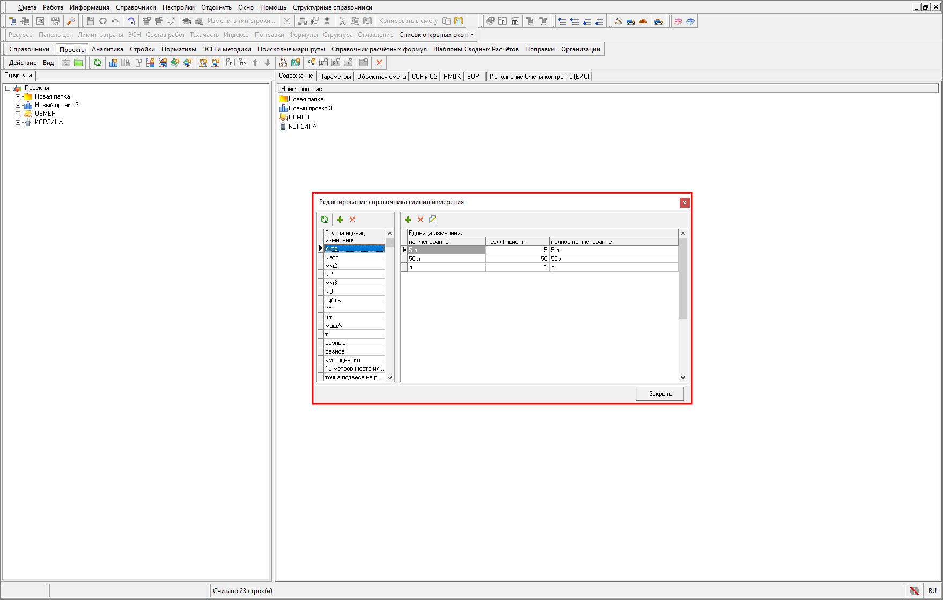Refresh the unit groups list in dialog
The width and height of the screenshot is (943, 600).
pos(325,220)
